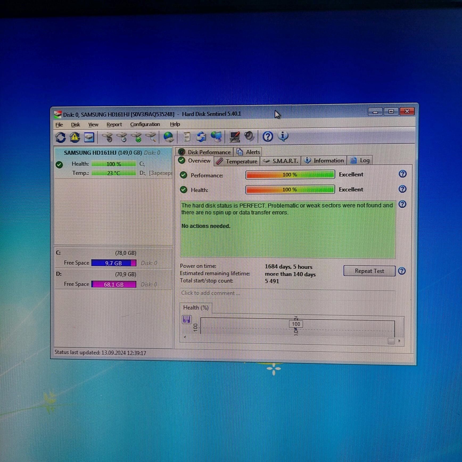
Task: Open the Help question mark toolbar icon
Action: click(x=267, y=137)
